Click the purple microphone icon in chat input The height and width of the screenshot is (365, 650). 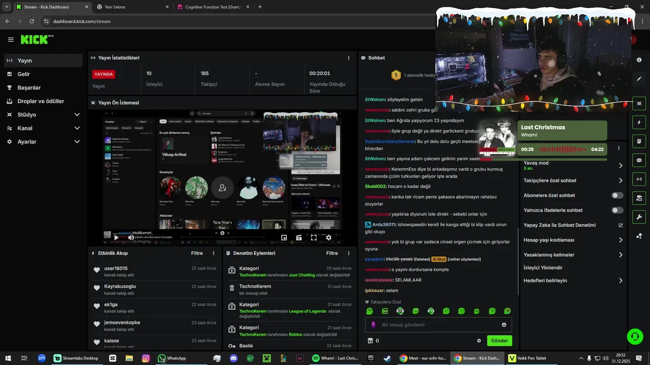point(373,325)
